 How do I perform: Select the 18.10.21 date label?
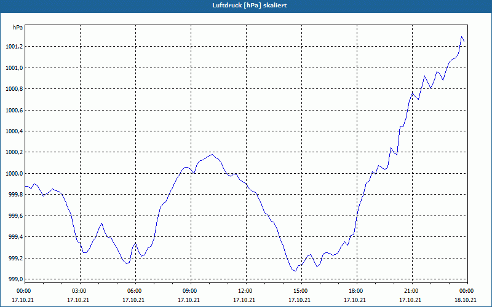(466, 300)
